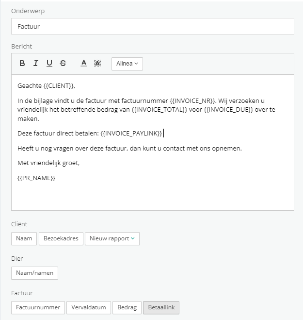Click the chevron next to Nieuw rapport
The image size is (303, 320).
click(133, 238)
